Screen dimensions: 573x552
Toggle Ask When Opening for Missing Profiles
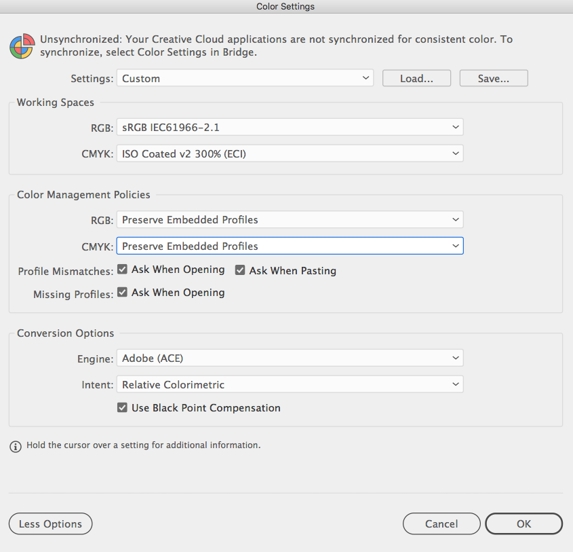[122, 293]
